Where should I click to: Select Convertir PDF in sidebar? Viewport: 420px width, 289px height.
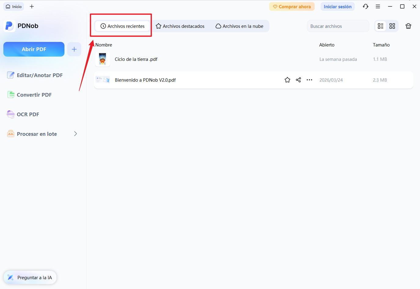[30, 95]
